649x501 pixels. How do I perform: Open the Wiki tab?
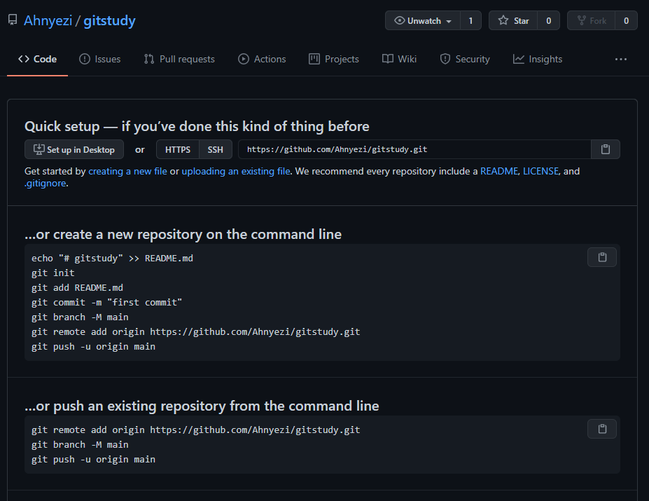(x=399, y=60)
